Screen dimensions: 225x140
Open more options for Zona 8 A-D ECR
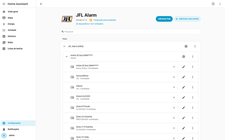(x=193, y=97)
